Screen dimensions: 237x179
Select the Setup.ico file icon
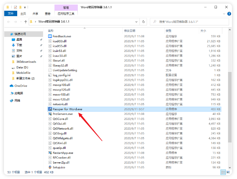[x=50, y=167]
